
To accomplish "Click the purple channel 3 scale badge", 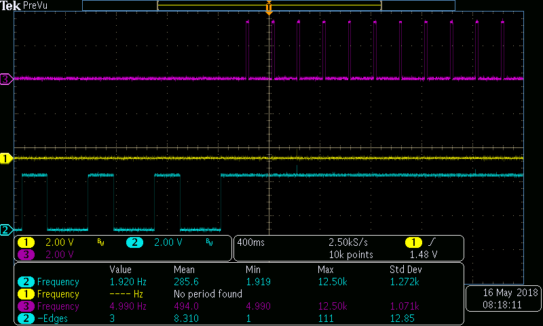I will 26,255.
